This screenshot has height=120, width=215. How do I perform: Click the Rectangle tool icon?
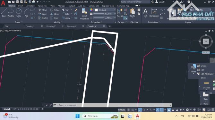pyautogui.click(x=32, y=10)
